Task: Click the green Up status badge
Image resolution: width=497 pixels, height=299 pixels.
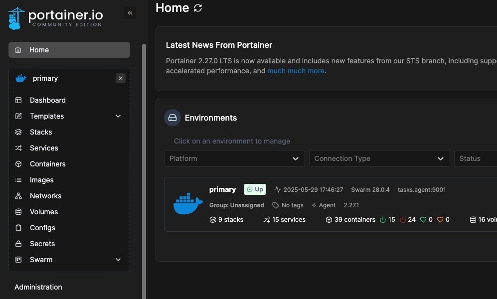Action: (255, 189)
